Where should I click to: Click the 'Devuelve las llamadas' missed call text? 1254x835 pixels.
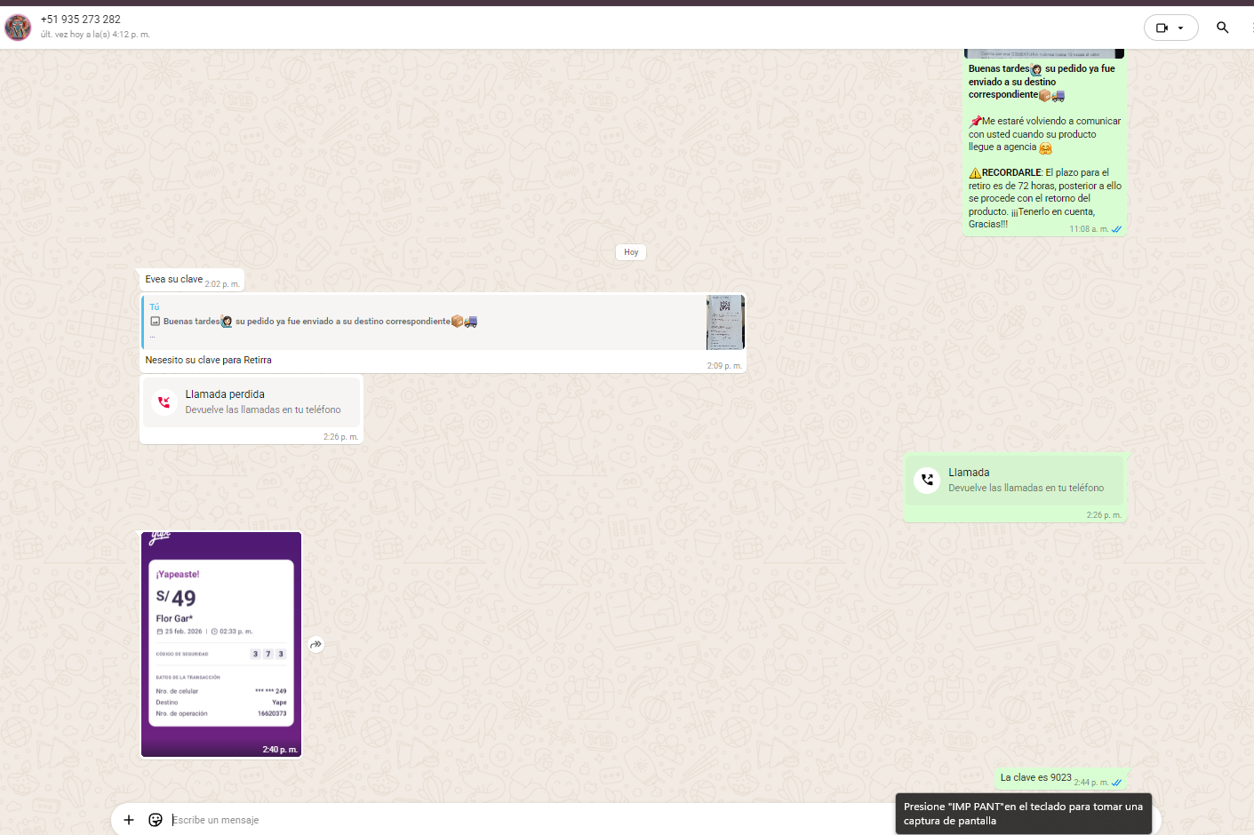tap(263, 410)
